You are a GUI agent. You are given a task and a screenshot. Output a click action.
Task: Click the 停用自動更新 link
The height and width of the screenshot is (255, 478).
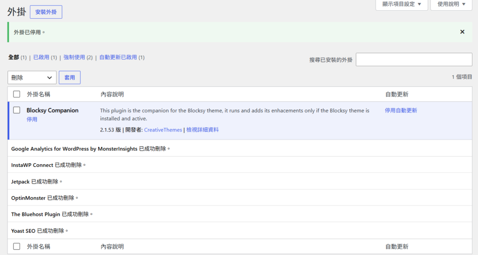(x=401, y=110)
